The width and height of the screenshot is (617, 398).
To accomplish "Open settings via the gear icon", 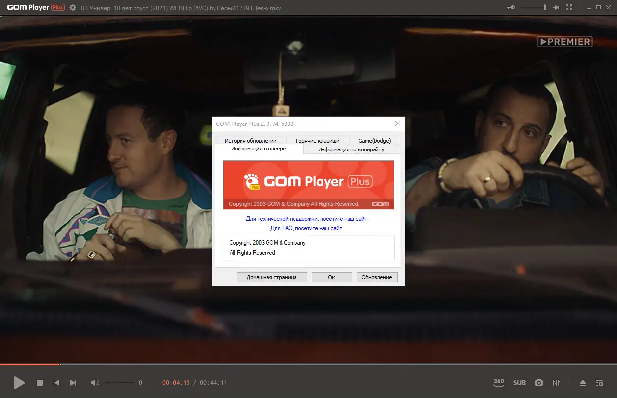I will point(73,8).
